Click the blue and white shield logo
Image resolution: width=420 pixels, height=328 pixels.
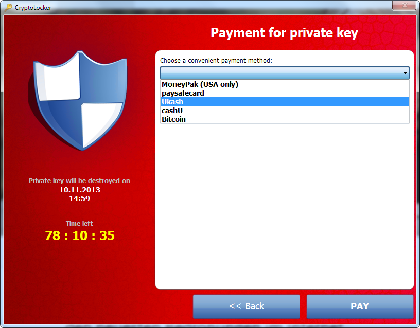[77, 101]
